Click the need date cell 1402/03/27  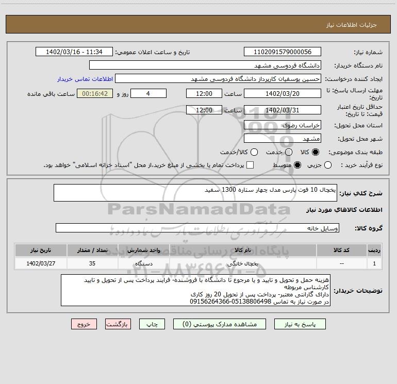(41, 263)
